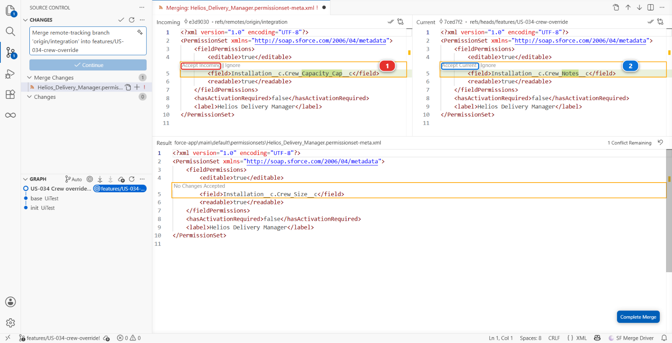Viewport: 672px width, 343px height.
Task: Collapse the GRAPH section
Action: coord(25,179)
